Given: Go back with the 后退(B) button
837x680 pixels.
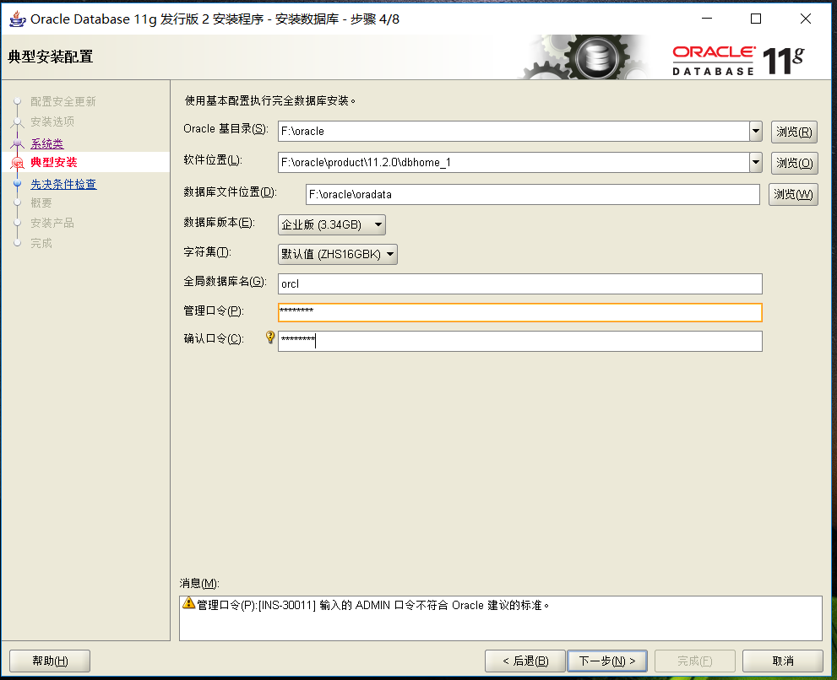Looking at the screenshot, I should [525, 661].
